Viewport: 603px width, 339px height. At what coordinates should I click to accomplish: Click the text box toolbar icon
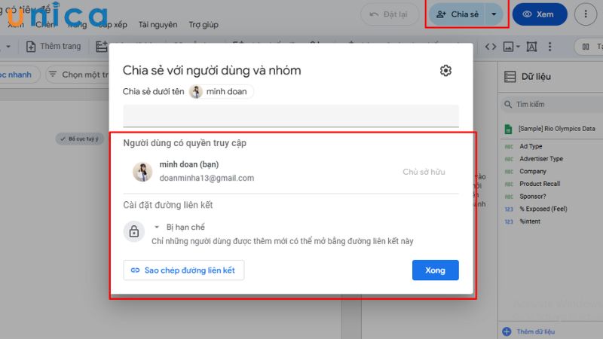click(x=531, y=47)
